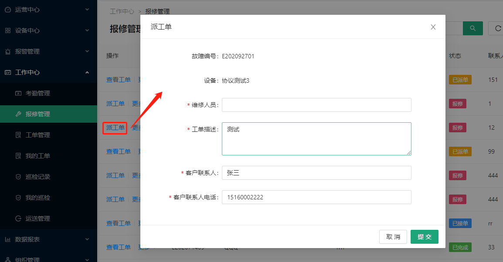Screen dimensions: 503x262
Task: Click the green search magnifier button
Action: (472, 28)
